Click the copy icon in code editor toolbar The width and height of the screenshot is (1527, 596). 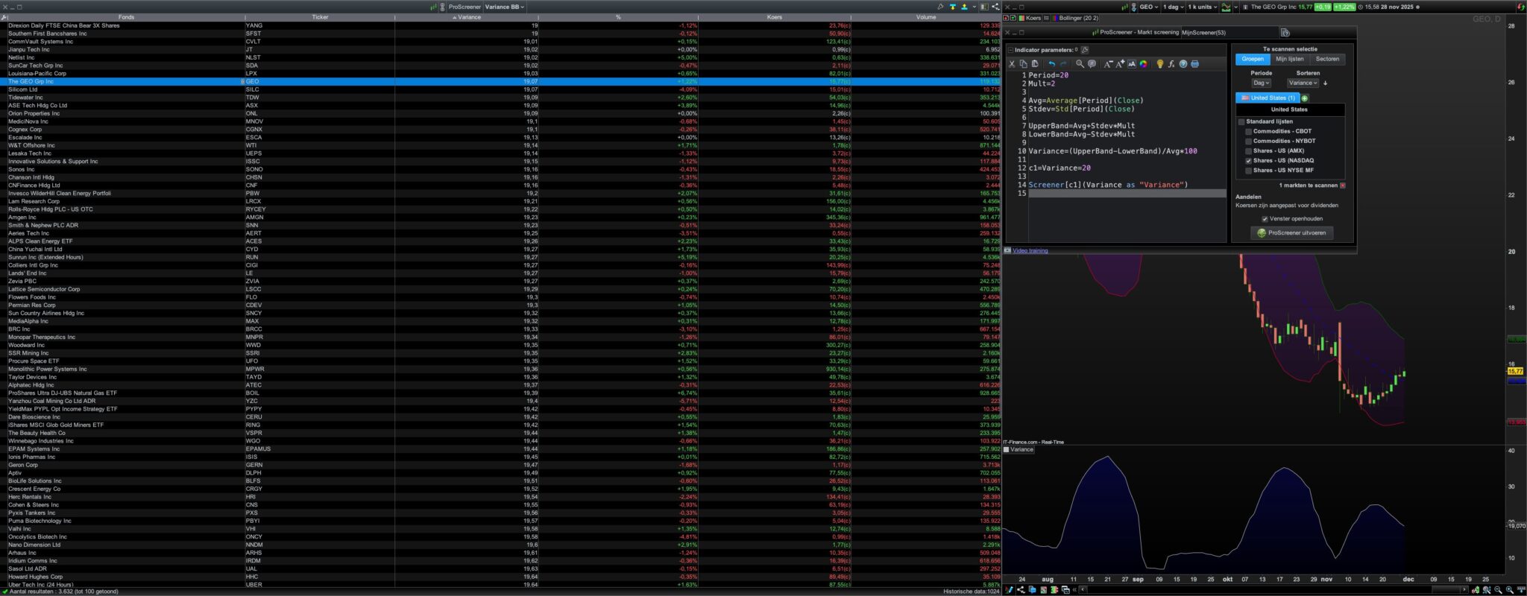[x=1023, y=64]
